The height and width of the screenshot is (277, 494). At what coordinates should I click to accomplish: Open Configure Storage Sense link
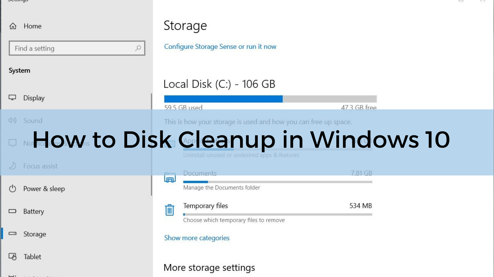click(220, 46)
